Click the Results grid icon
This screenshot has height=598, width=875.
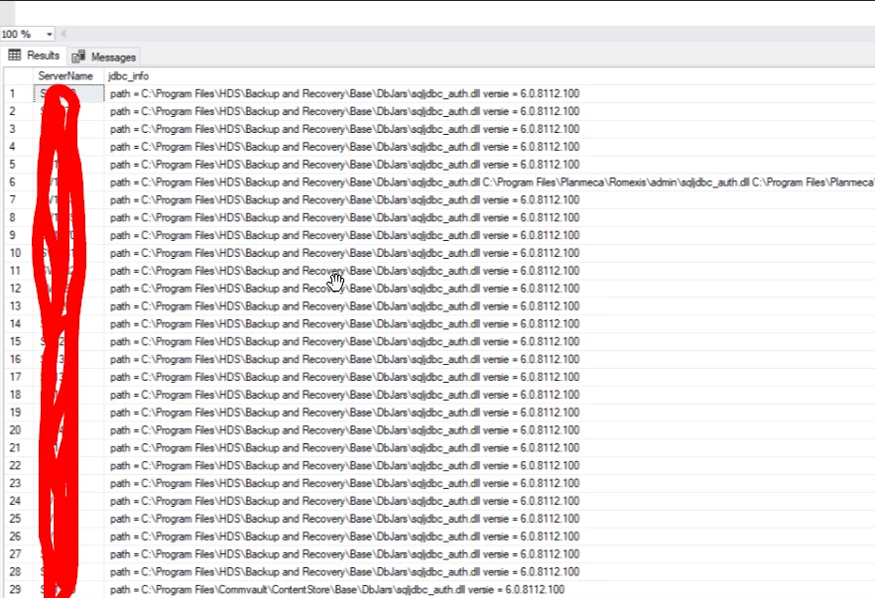point(15,55)
